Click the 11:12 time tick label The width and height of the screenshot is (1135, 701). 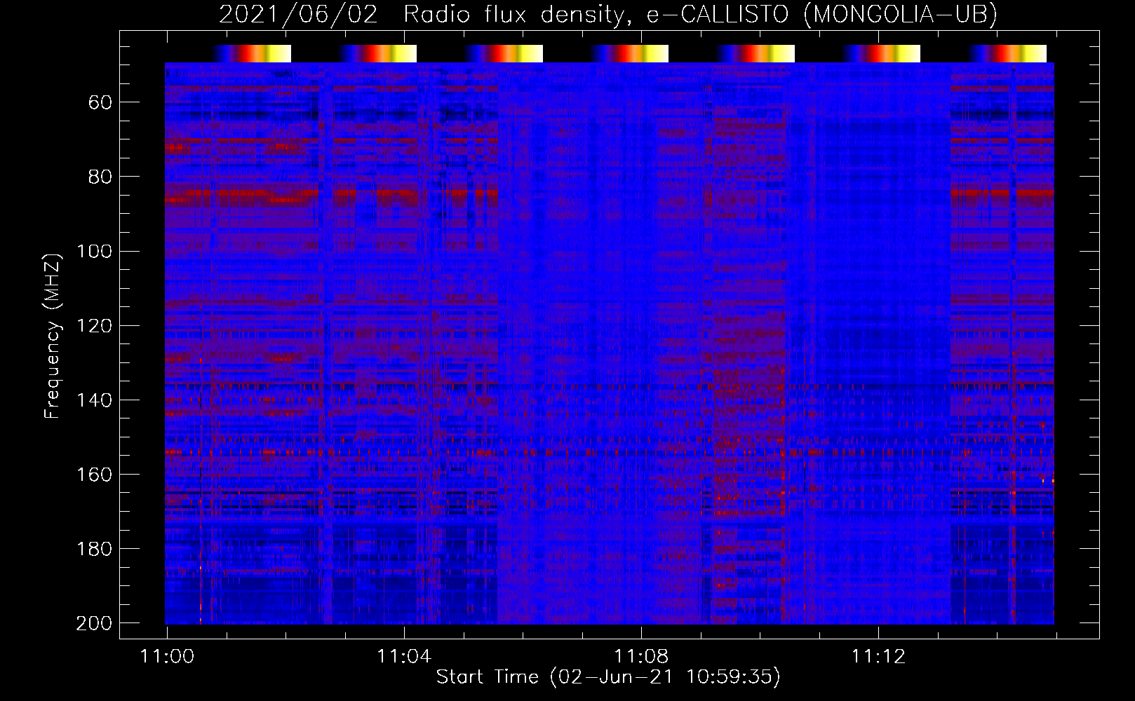878,656
